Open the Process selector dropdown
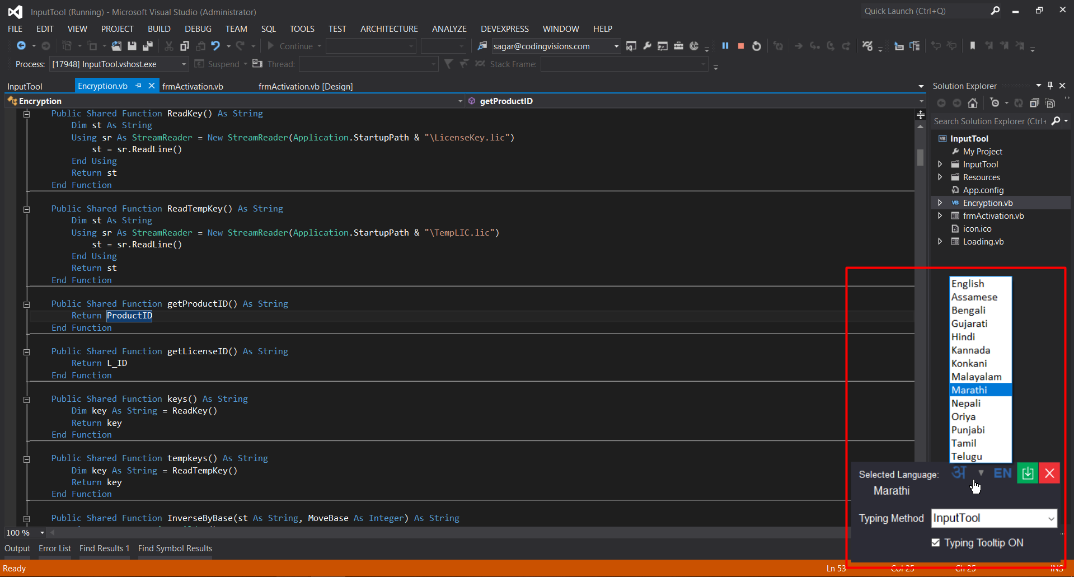 [x=184, y=64]
